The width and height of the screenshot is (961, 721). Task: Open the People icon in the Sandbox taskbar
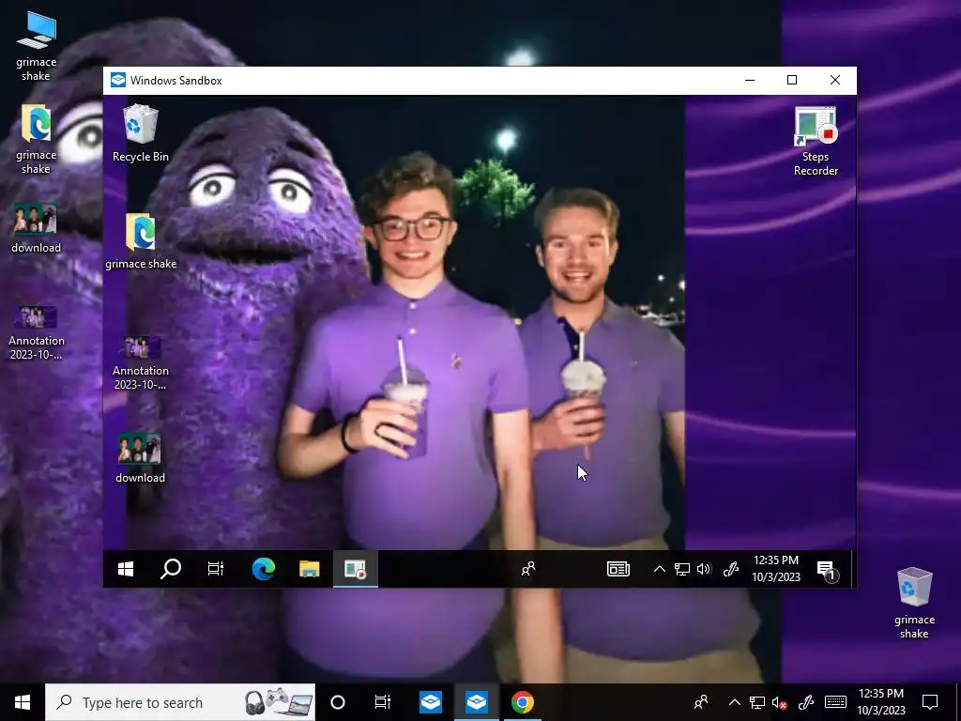click(x=528, y=569)
